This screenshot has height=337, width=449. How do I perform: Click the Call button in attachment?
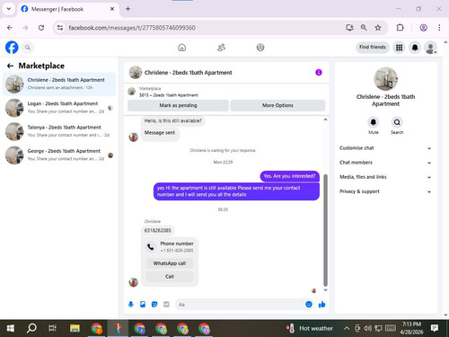coord(170,277)
